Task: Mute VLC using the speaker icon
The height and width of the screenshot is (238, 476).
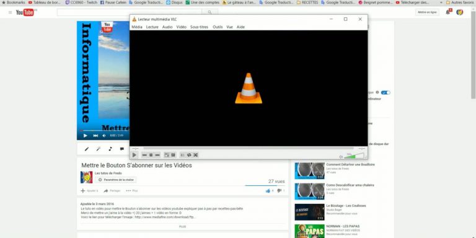Action: pyautogui.click(x=341, y=157)
